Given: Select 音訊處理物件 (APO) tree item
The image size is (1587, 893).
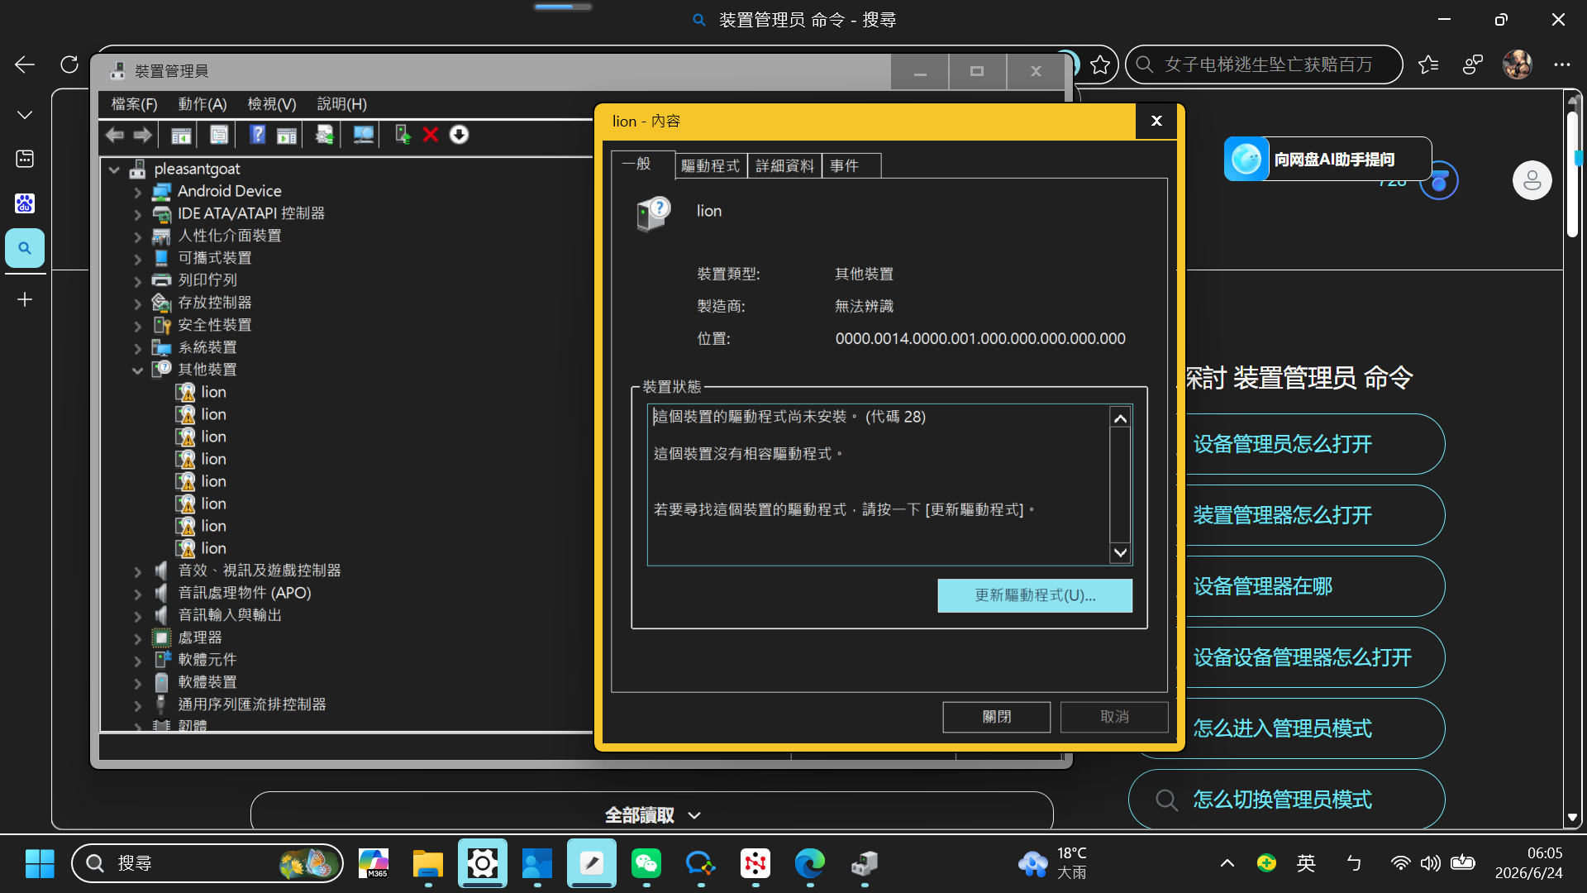Looking at the screenshot, I should click(x=245, y=593).
